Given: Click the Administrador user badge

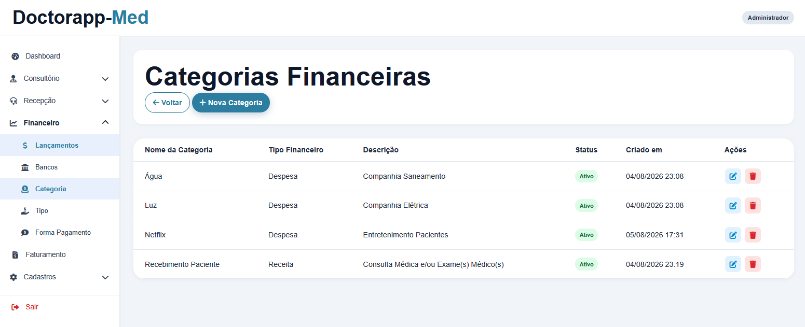Looking at the screenshot, I should click(768, 18).
